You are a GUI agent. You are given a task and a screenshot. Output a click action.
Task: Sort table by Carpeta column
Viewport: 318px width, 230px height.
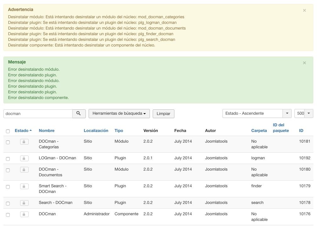pos(259,131)
